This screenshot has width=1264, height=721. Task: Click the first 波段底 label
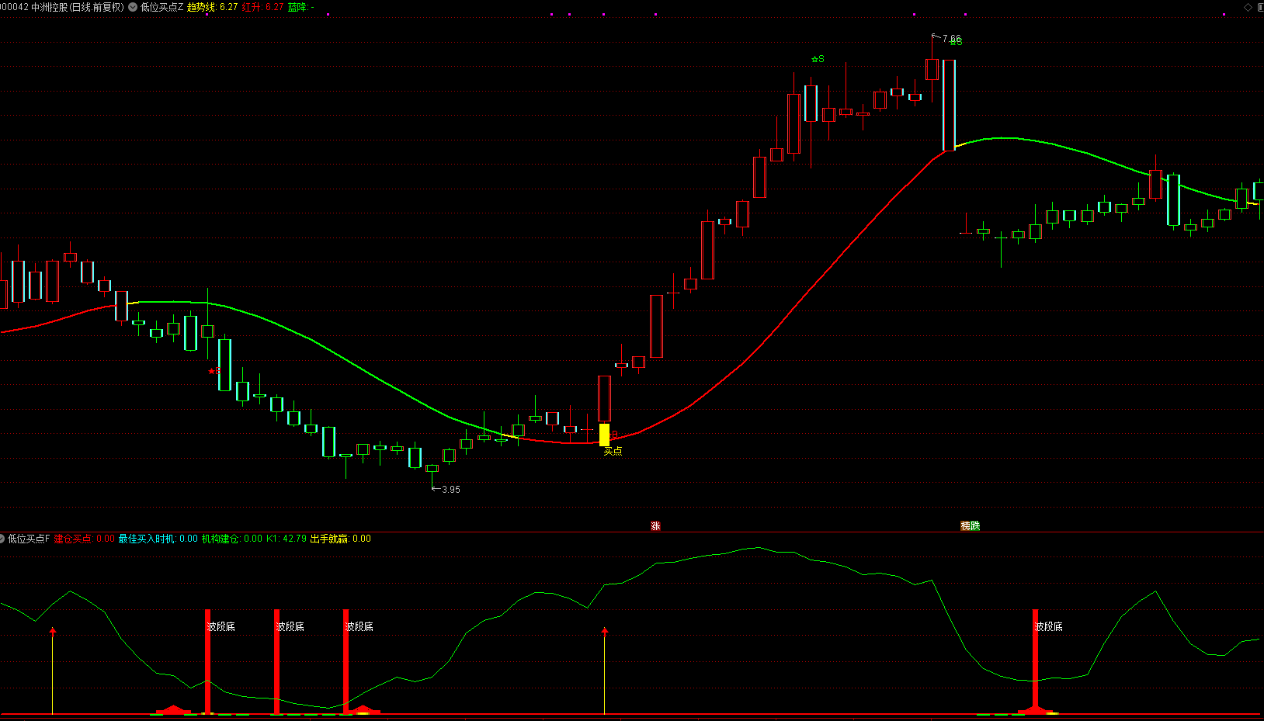221,626
